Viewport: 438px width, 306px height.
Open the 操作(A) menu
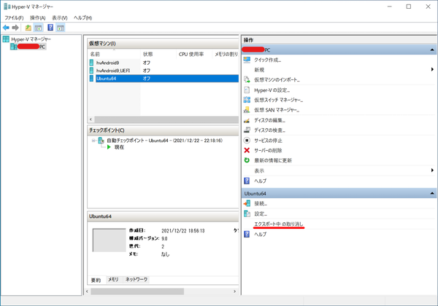coord(38,17)
